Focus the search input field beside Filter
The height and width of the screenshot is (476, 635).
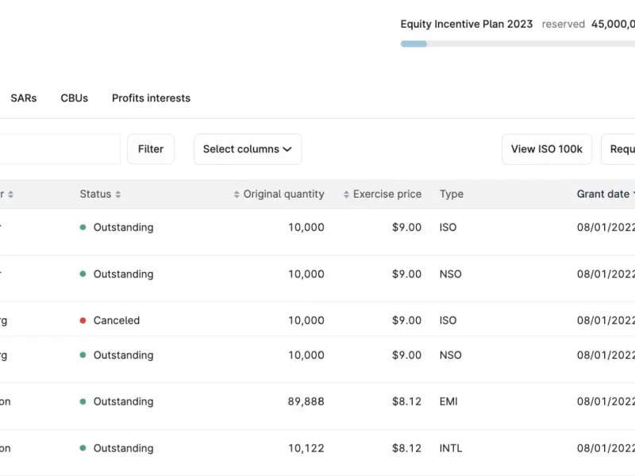click(60, 149)
